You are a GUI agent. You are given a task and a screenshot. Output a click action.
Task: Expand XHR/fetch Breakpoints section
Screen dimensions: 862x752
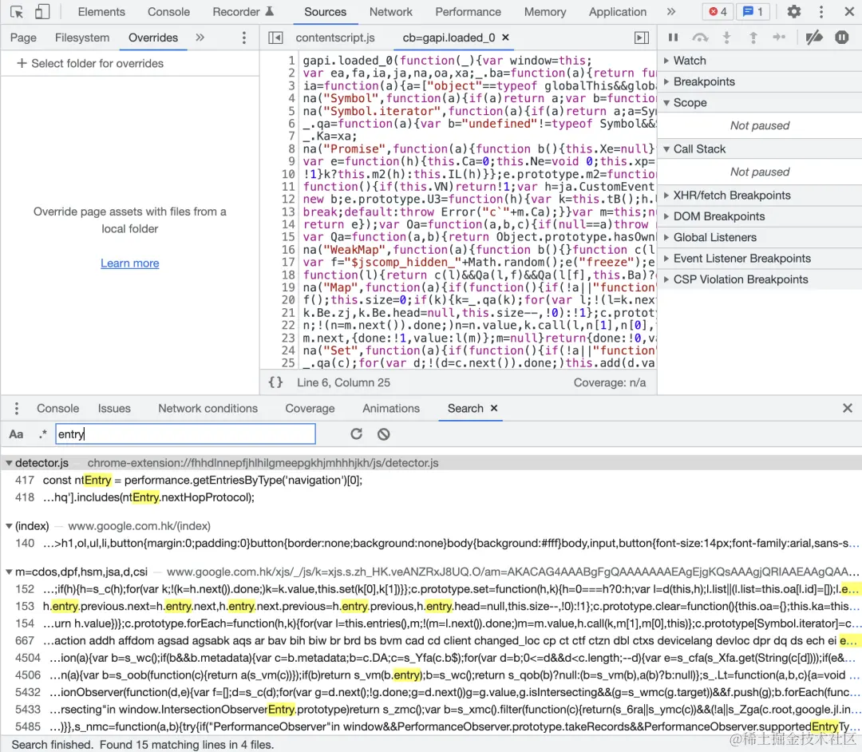pyautogui.click(x=759, y=195)
